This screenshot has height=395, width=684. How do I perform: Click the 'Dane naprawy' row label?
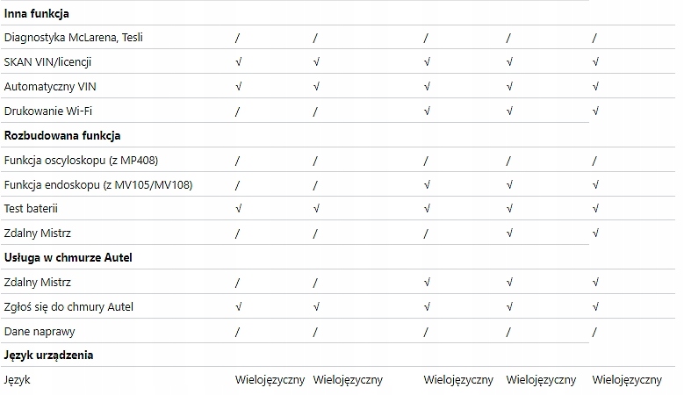(x=38, y=332)
